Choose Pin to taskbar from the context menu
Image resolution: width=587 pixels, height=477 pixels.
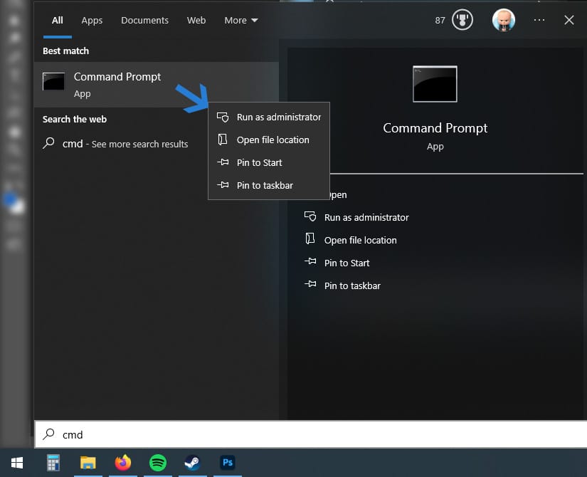tap(265, 185)
